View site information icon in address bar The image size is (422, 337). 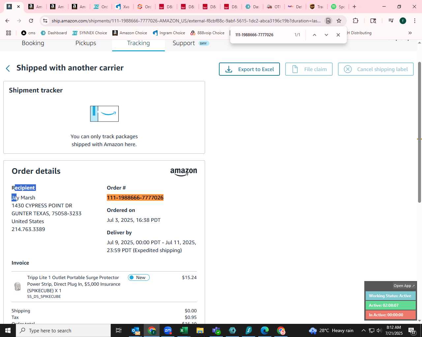[x=45, y=21]
